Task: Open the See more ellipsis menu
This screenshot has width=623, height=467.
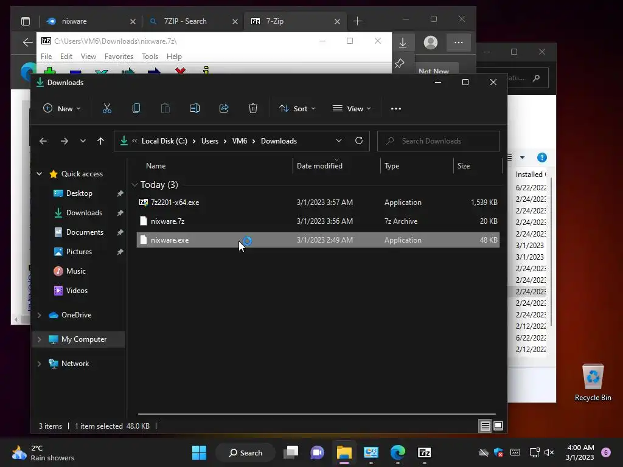Action: 395,108
